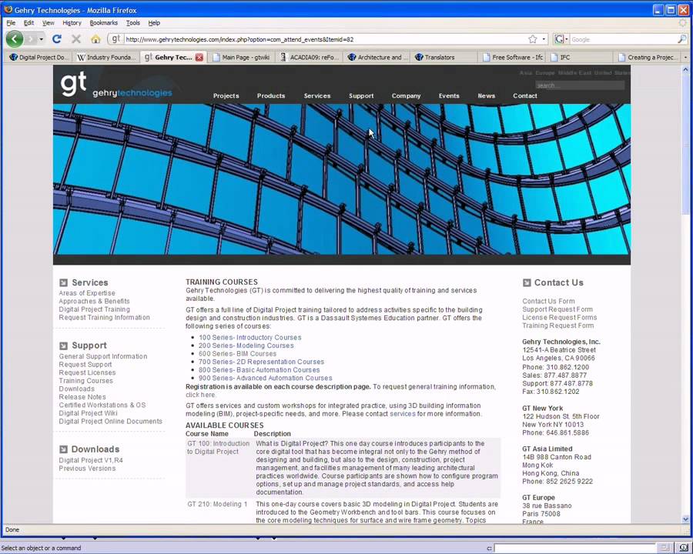This screenshot has height=554, width=693.
Task: Click the command input field at bottom
Action: 574,549
